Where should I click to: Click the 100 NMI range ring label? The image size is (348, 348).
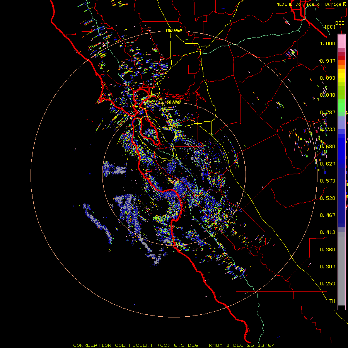coord(174,31)
